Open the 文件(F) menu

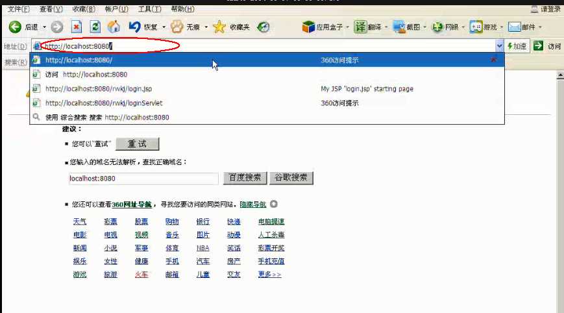(19, 9)
